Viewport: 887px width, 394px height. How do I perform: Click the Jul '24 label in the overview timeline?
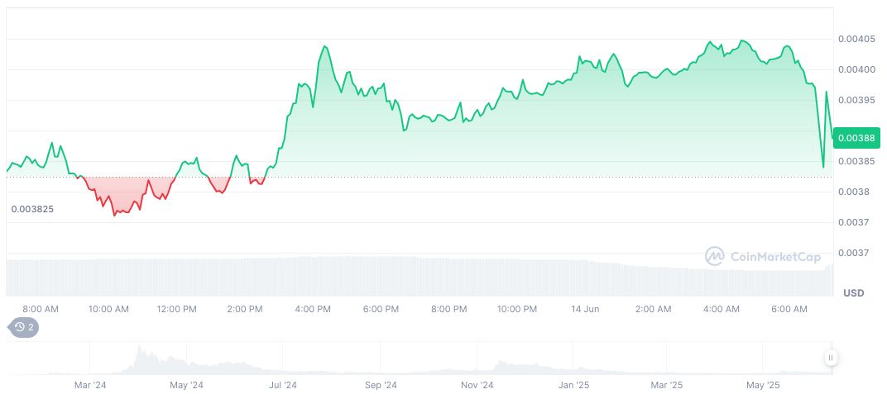pyautogui.click(x=283, y=385)
